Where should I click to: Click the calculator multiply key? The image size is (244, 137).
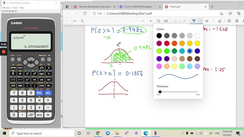point(39,100)
